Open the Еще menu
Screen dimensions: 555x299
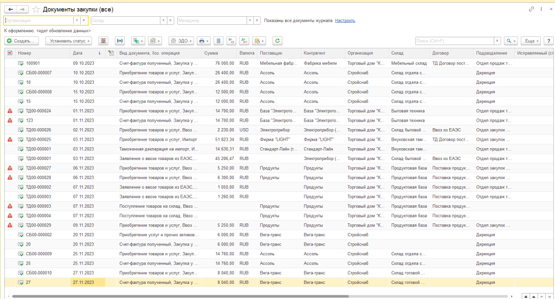pos(530,41)
